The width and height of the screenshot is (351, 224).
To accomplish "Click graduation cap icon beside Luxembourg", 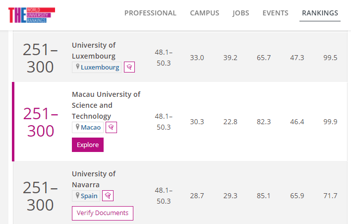I will pos(129,67).
